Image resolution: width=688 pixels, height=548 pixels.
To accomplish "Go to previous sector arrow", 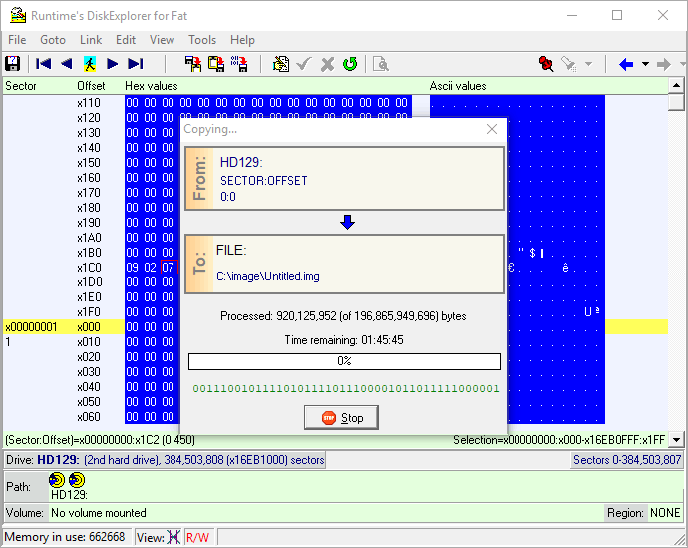I will pyautogui.click(x=66, y=64).
